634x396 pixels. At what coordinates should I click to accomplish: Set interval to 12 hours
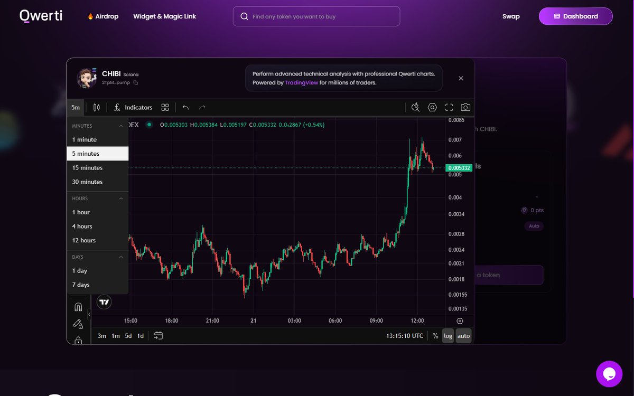[x=98, y=240]
